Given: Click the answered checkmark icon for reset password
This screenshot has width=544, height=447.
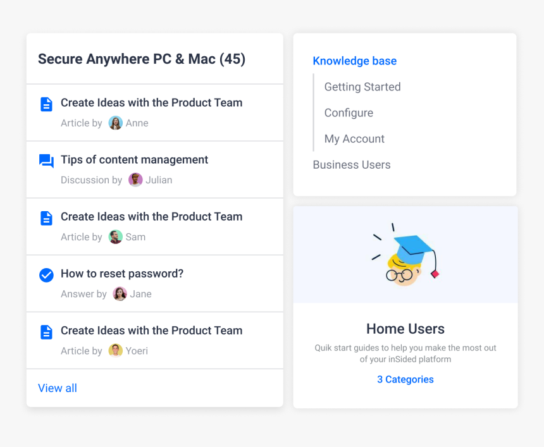Looking at the screenshot, I should (46, 275).
